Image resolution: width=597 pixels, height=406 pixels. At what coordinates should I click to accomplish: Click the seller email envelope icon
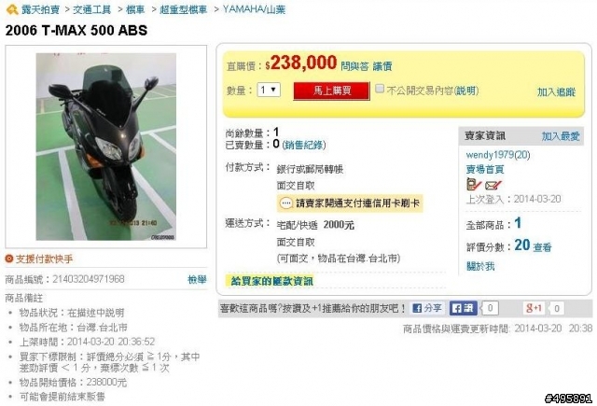click(493, 185)
